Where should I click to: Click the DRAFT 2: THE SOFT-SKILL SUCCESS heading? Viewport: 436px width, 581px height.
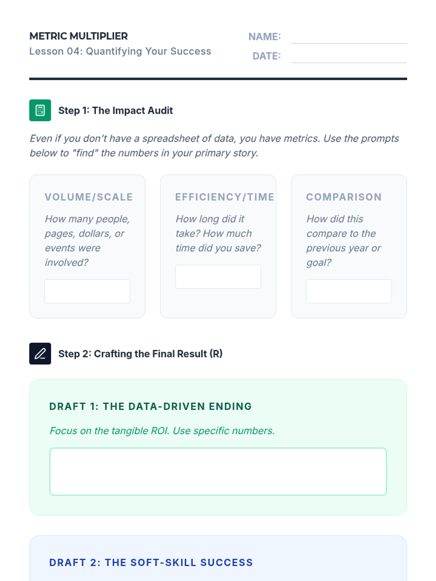[151, 562]
